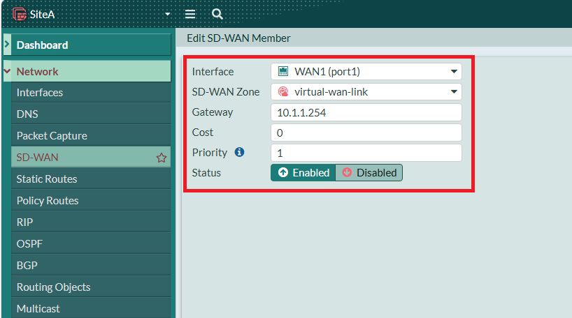Open the search magnifier icon
The width and height of the screenshot is (572, 318).
click(217, 14)
